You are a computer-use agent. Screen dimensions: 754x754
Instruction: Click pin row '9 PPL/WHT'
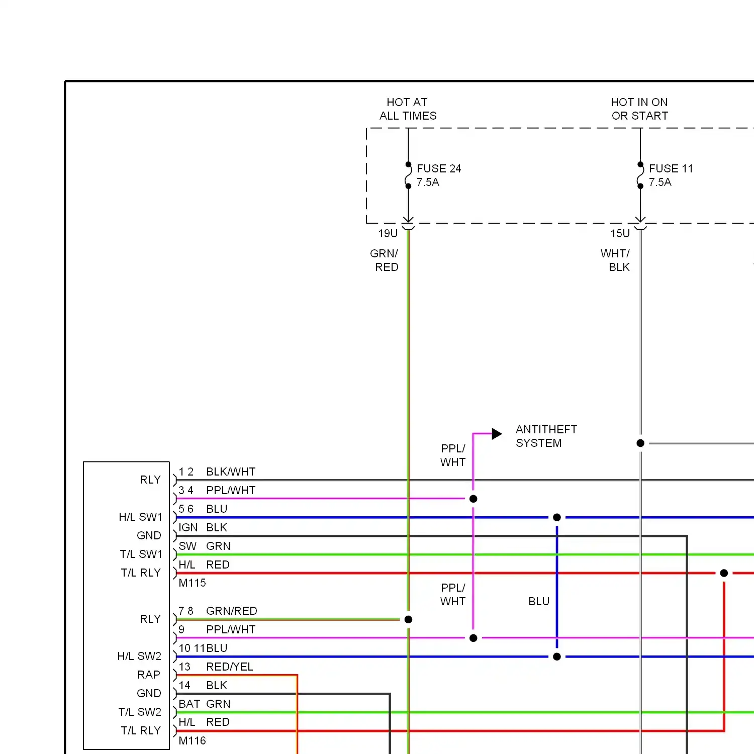[217, 630]
